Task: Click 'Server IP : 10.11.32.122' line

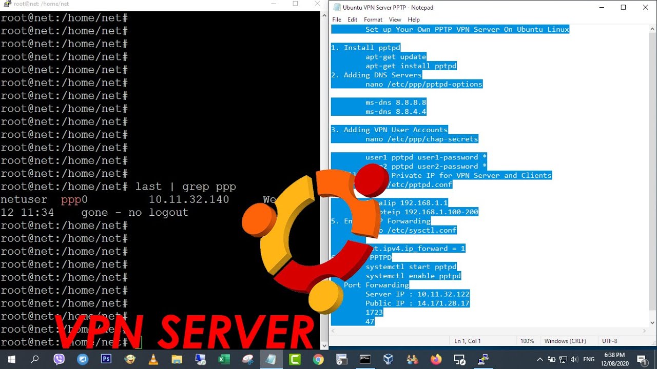Action: pos(417,294)
